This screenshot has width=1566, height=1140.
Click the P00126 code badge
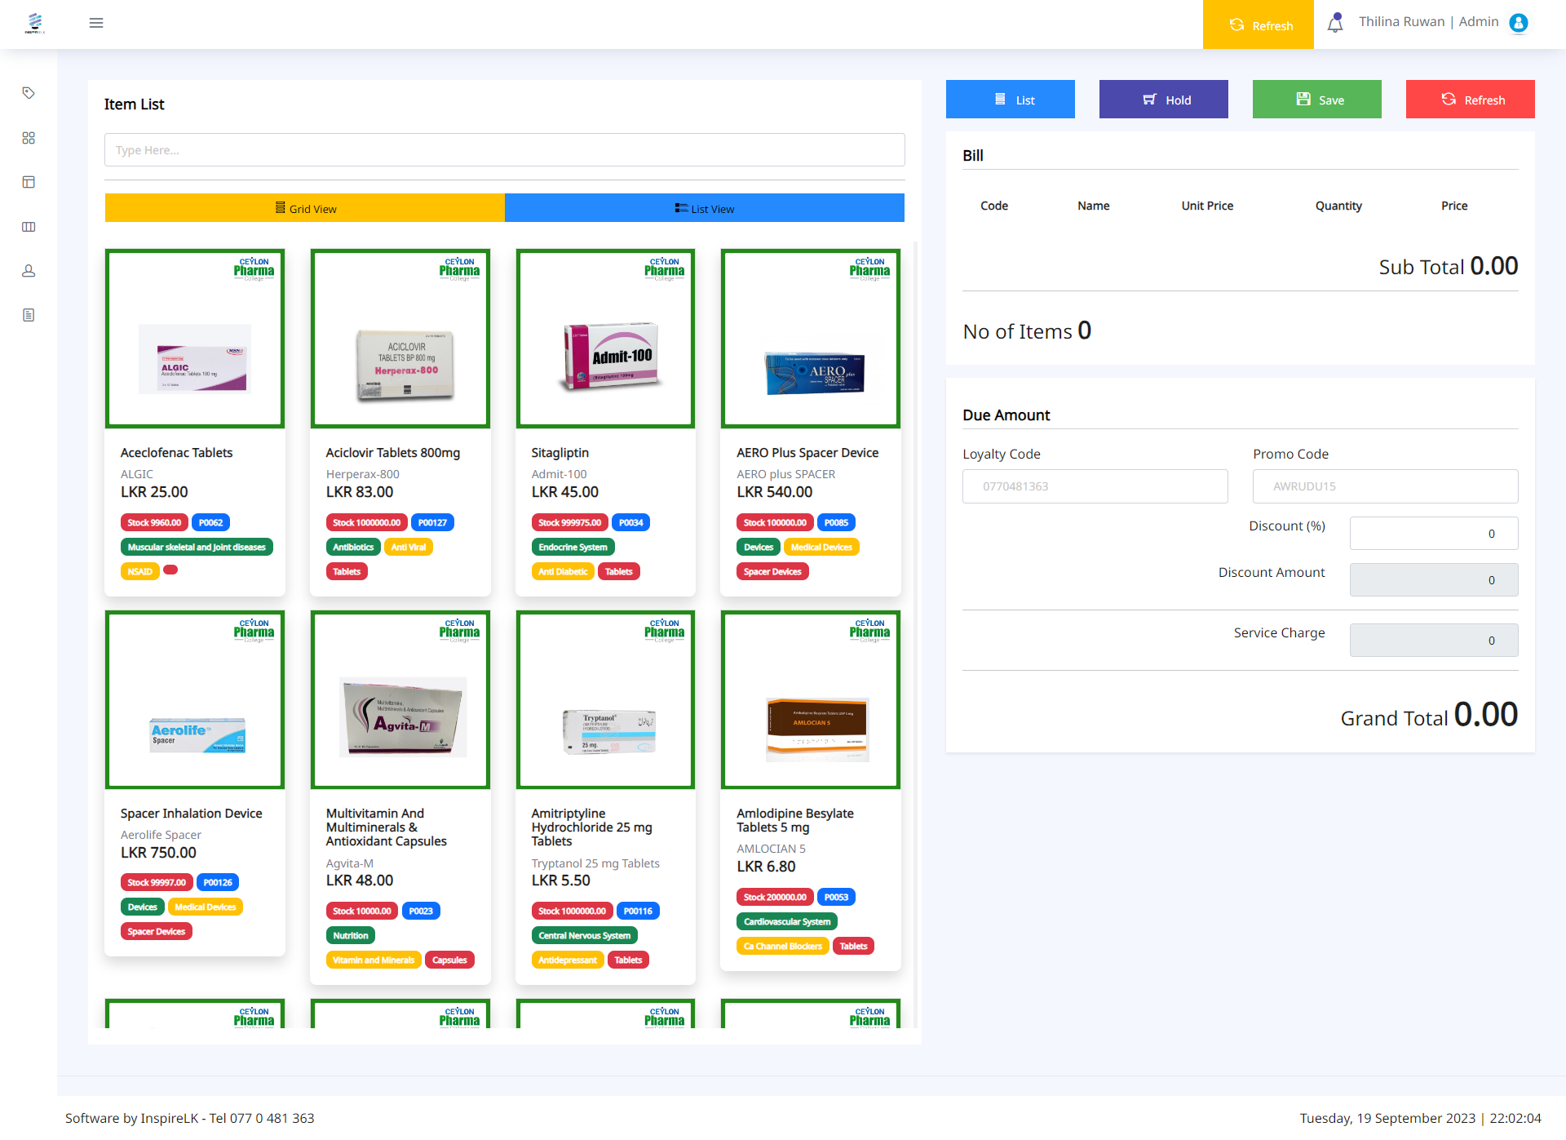218,883
